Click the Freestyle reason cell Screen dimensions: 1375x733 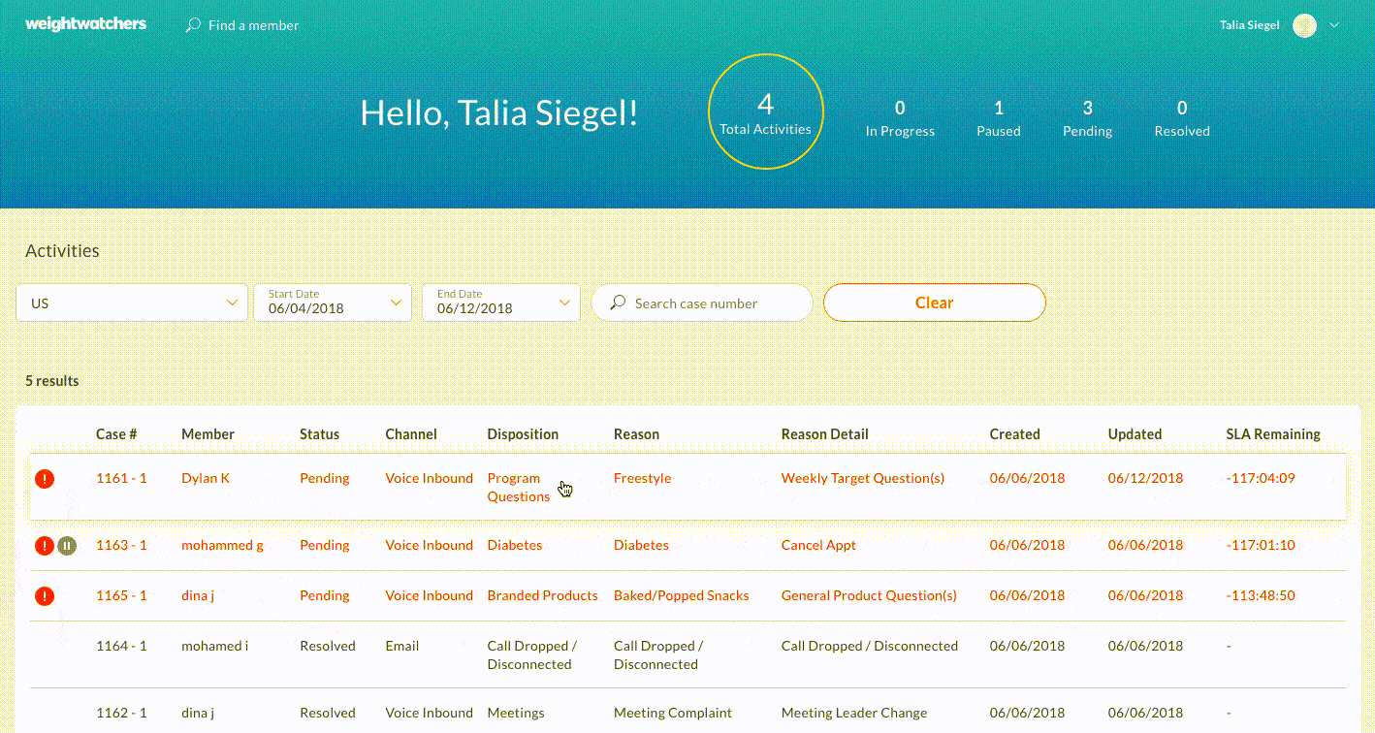[x=642, y=478]
